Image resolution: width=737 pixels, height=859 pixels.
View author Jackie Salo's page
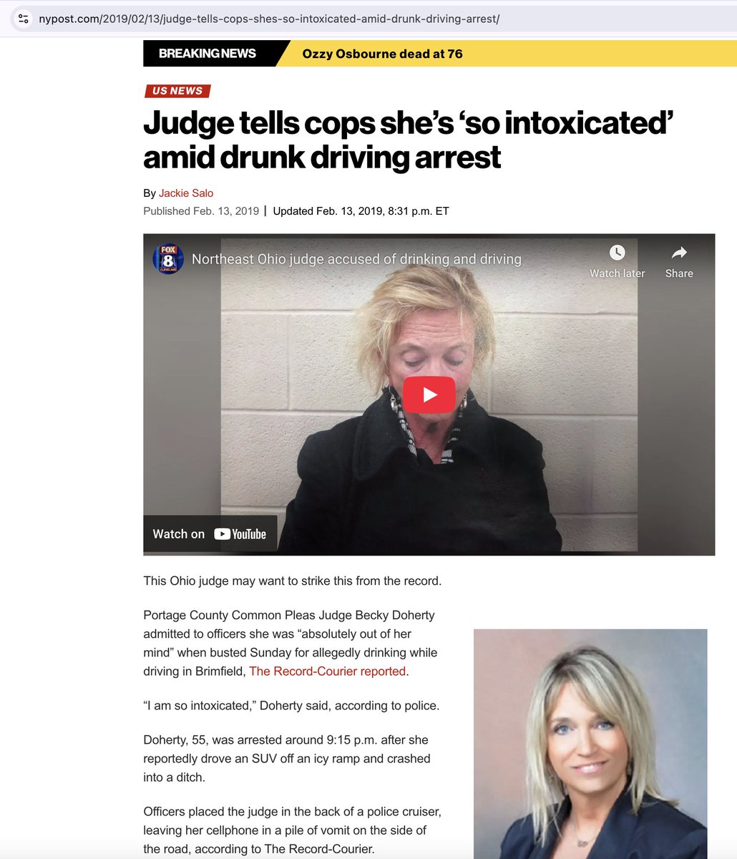click(186, 193)
